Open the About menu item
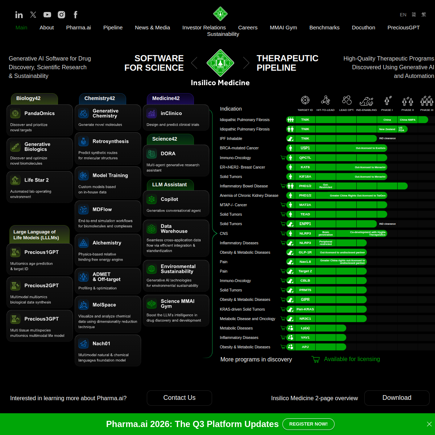 point(47,28)
